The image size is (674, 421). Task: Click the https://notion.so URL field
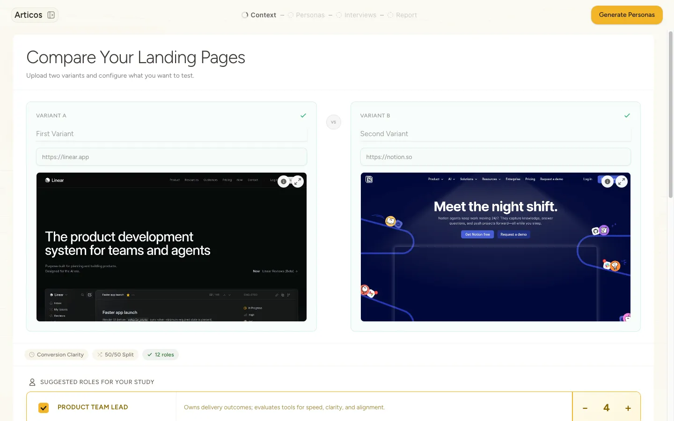(495, 157)
